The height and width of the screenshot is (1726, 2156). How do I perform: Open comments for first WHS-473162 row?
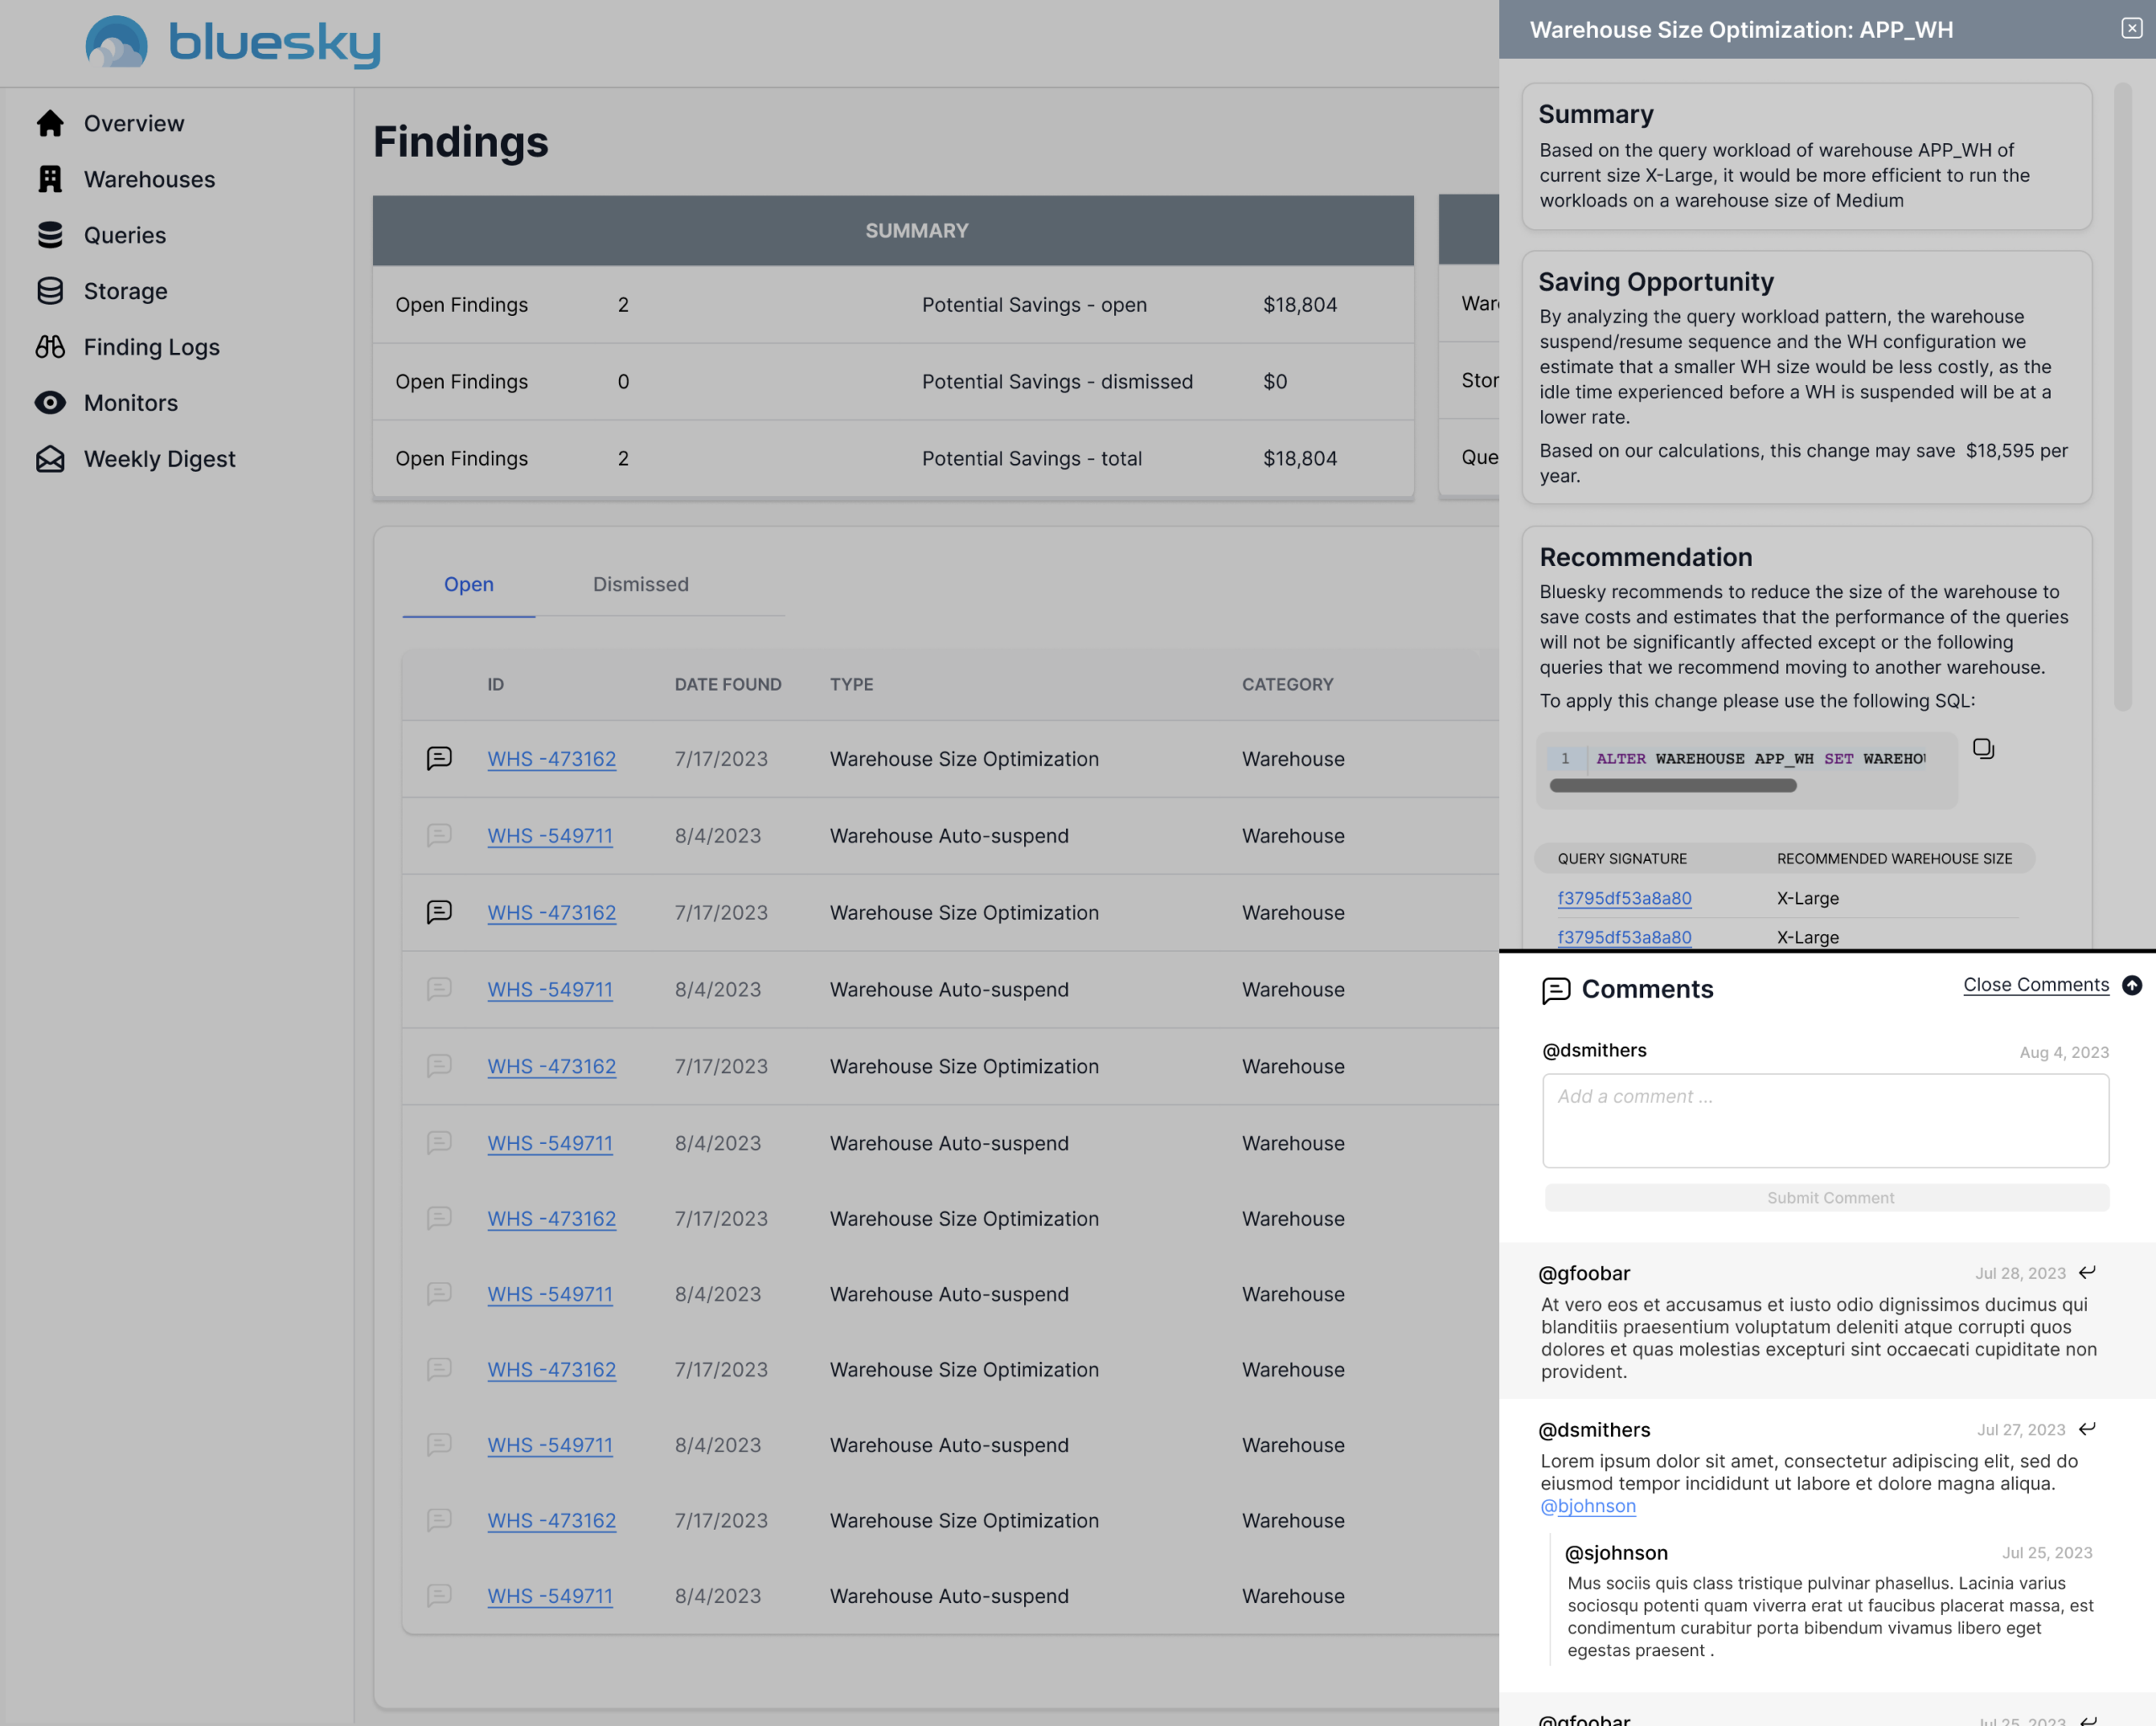point(439,758)
